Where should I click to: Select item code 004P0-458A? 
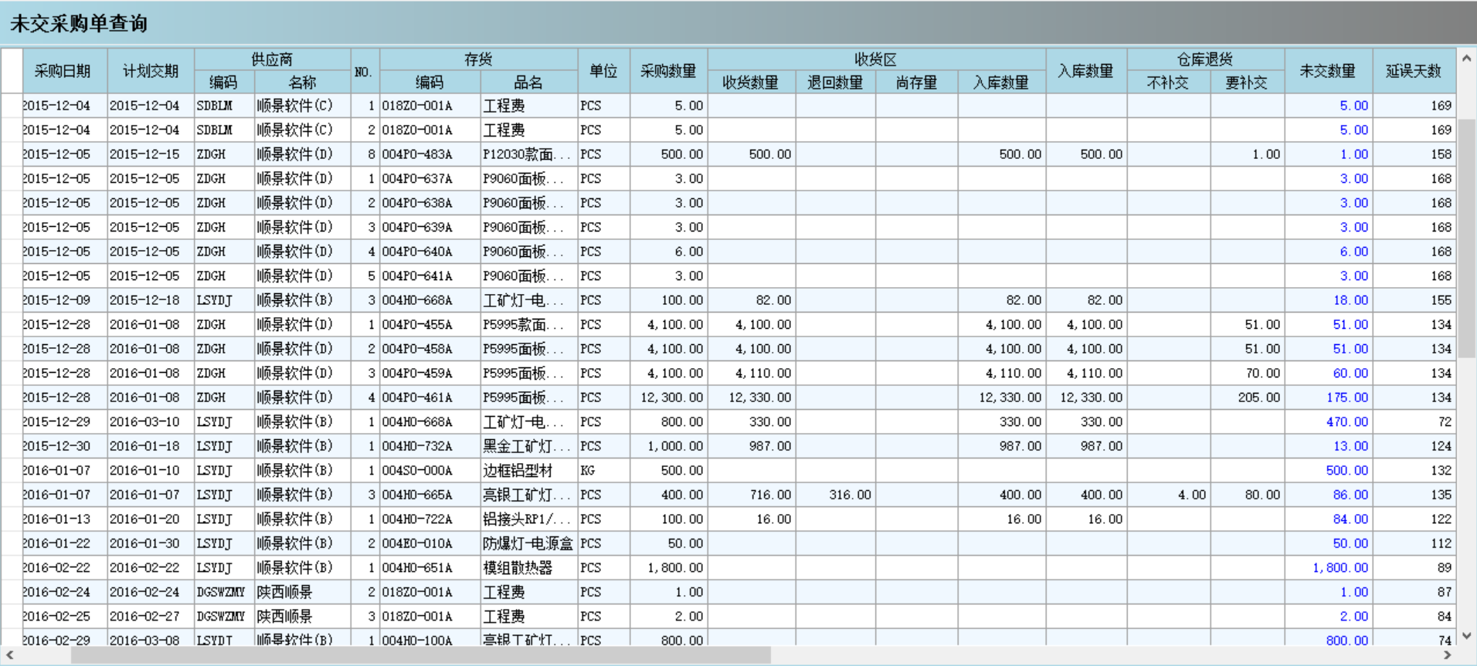pyautogui.click(x=430, y=349)
